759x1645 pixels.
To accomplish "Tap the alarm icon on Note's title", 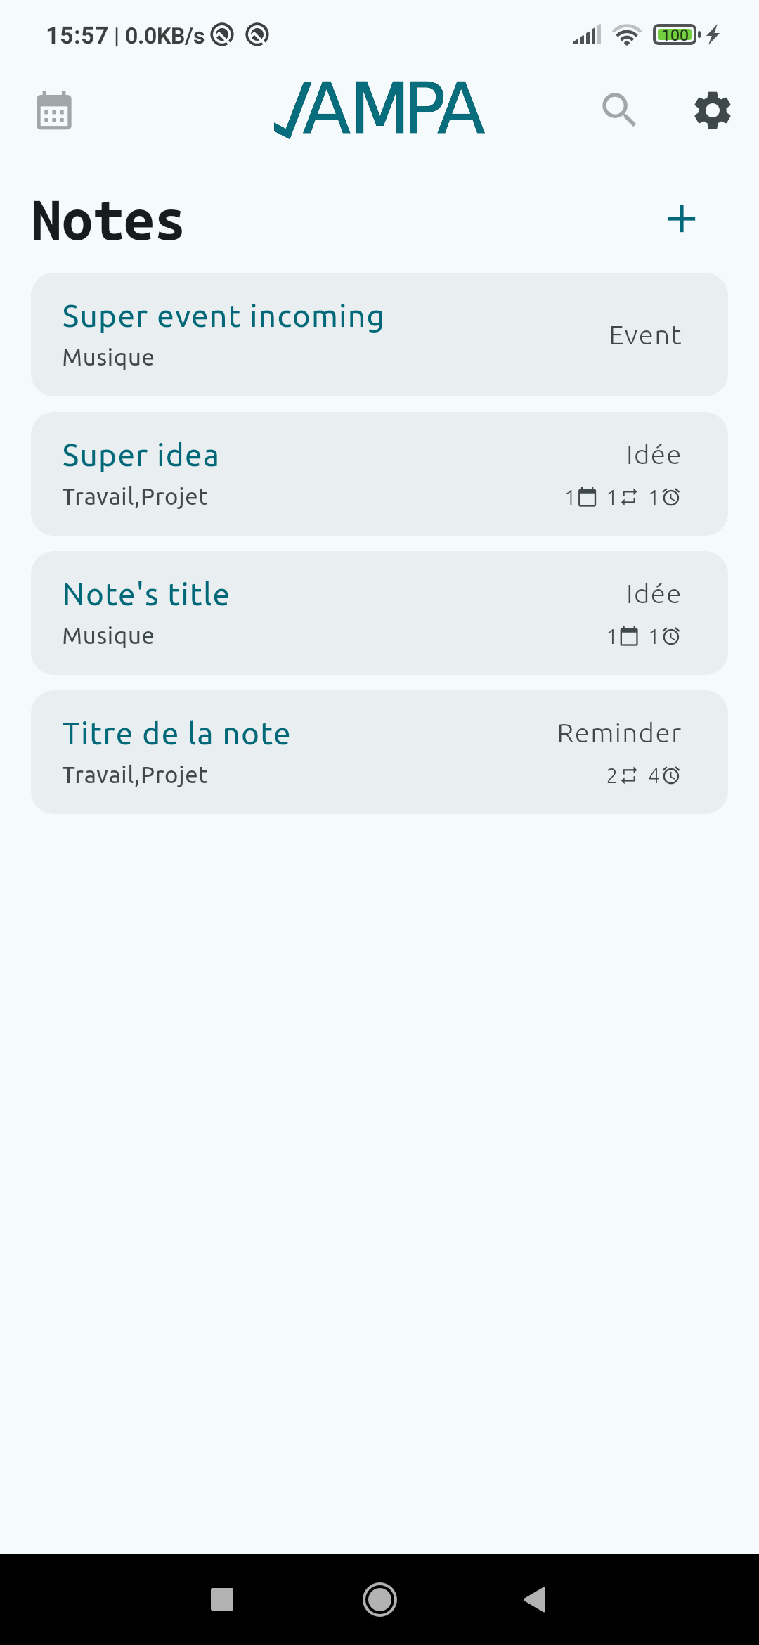I will pos(671,637).
